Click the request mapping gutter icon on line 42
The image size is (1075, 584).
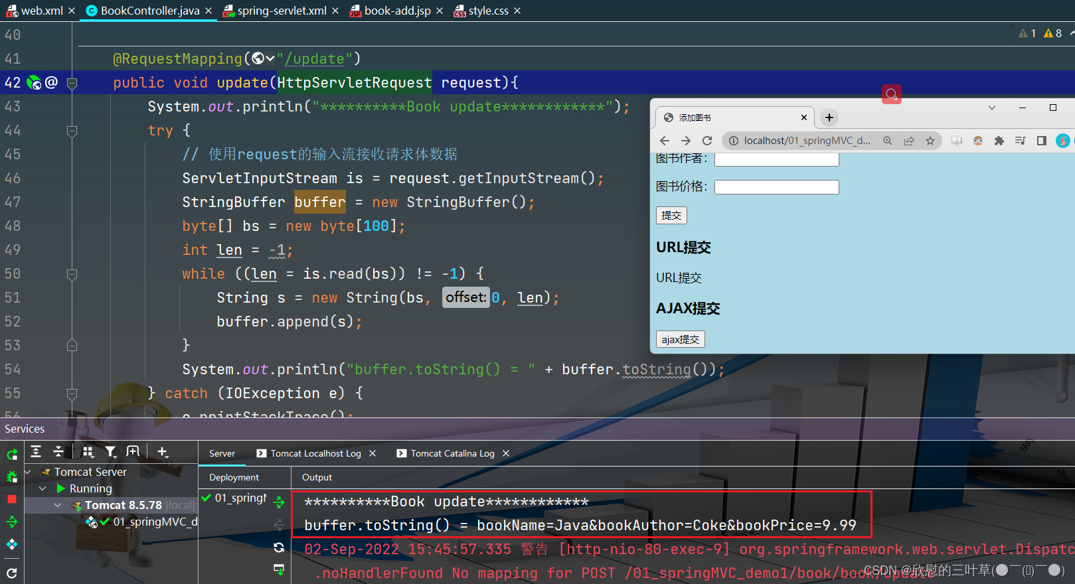pyautogui.click(x=34, y=83)
